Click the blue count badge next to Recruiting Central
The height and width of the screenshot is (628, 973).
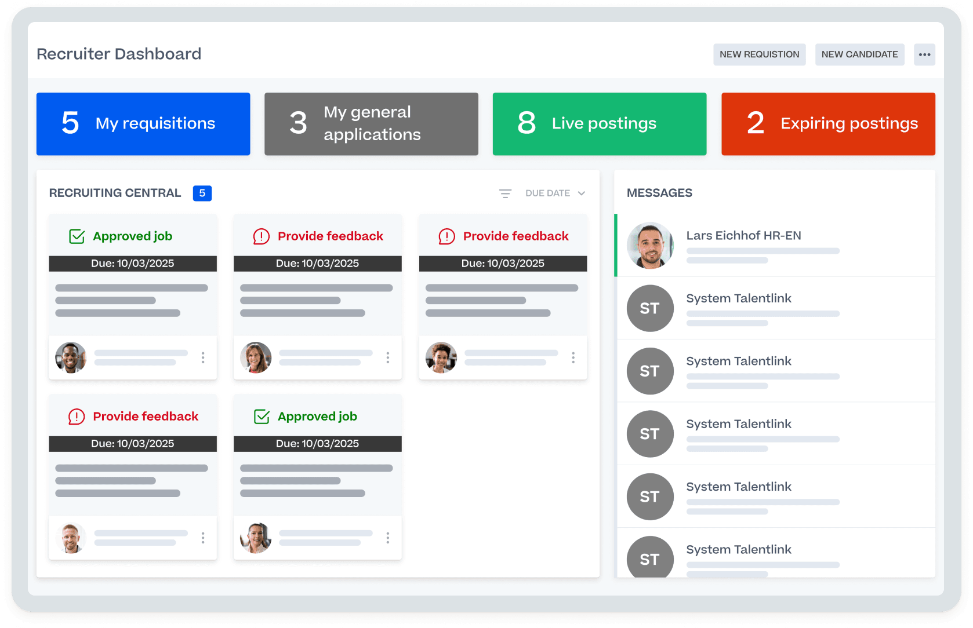pyautogui.click(x=202, y=193)
